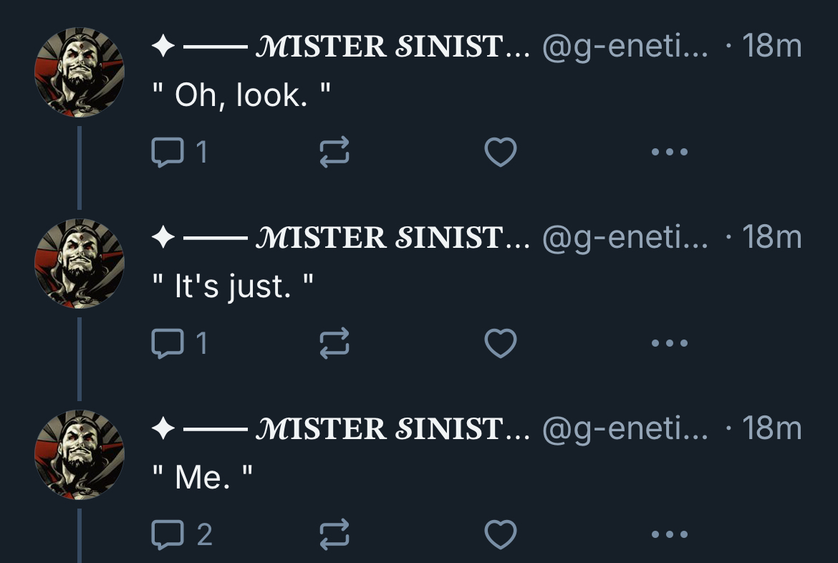
Task: Open the 18m timestamp on the third post
Action: (771, 429)
